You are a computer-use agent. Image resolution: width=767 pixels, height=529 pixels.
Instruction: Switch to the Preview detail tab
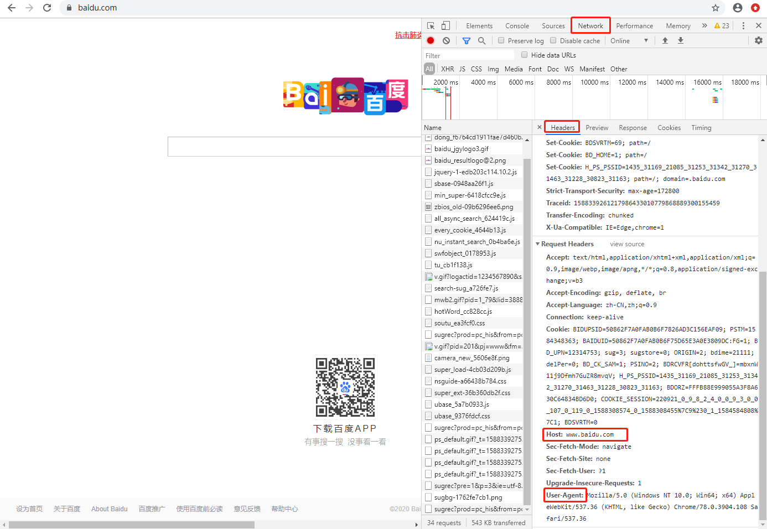click(597, 128)
